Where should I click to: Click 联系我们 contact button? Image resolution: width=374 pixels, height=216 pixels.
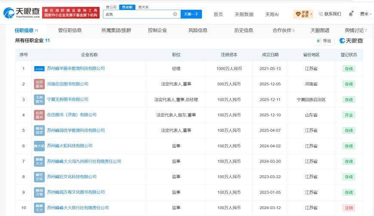tap(330, 14)
